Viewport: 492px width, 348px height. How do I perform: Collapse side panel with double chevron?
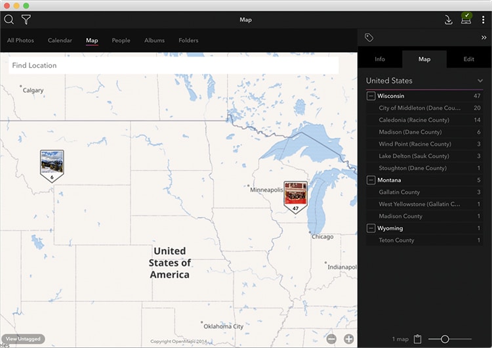click(x=483, y=38)
